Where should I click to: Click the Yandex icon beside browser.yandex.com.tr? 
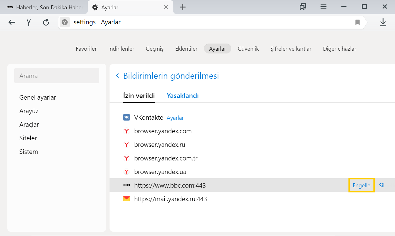point(127,158)
